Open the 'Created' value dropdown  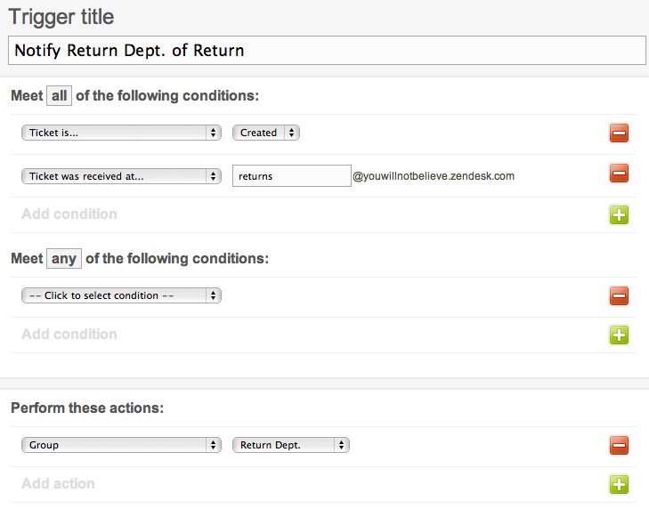266,133
